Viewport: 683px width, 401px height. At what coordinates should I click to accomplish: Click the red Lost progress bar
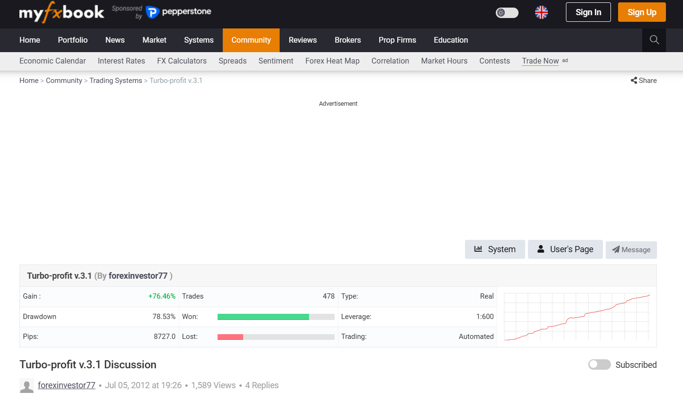click(230, 337)
